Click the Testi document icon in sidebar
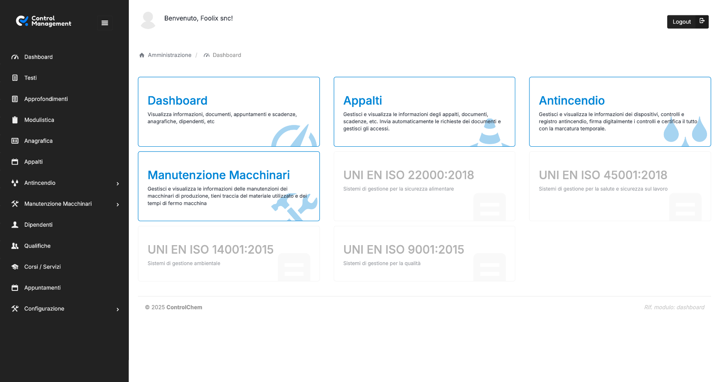This screenshot has height=382, width=719. tap(15, 78)
